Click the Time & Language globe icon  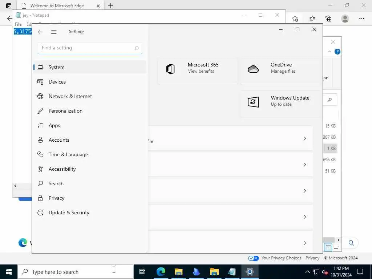tap(40, 154)
